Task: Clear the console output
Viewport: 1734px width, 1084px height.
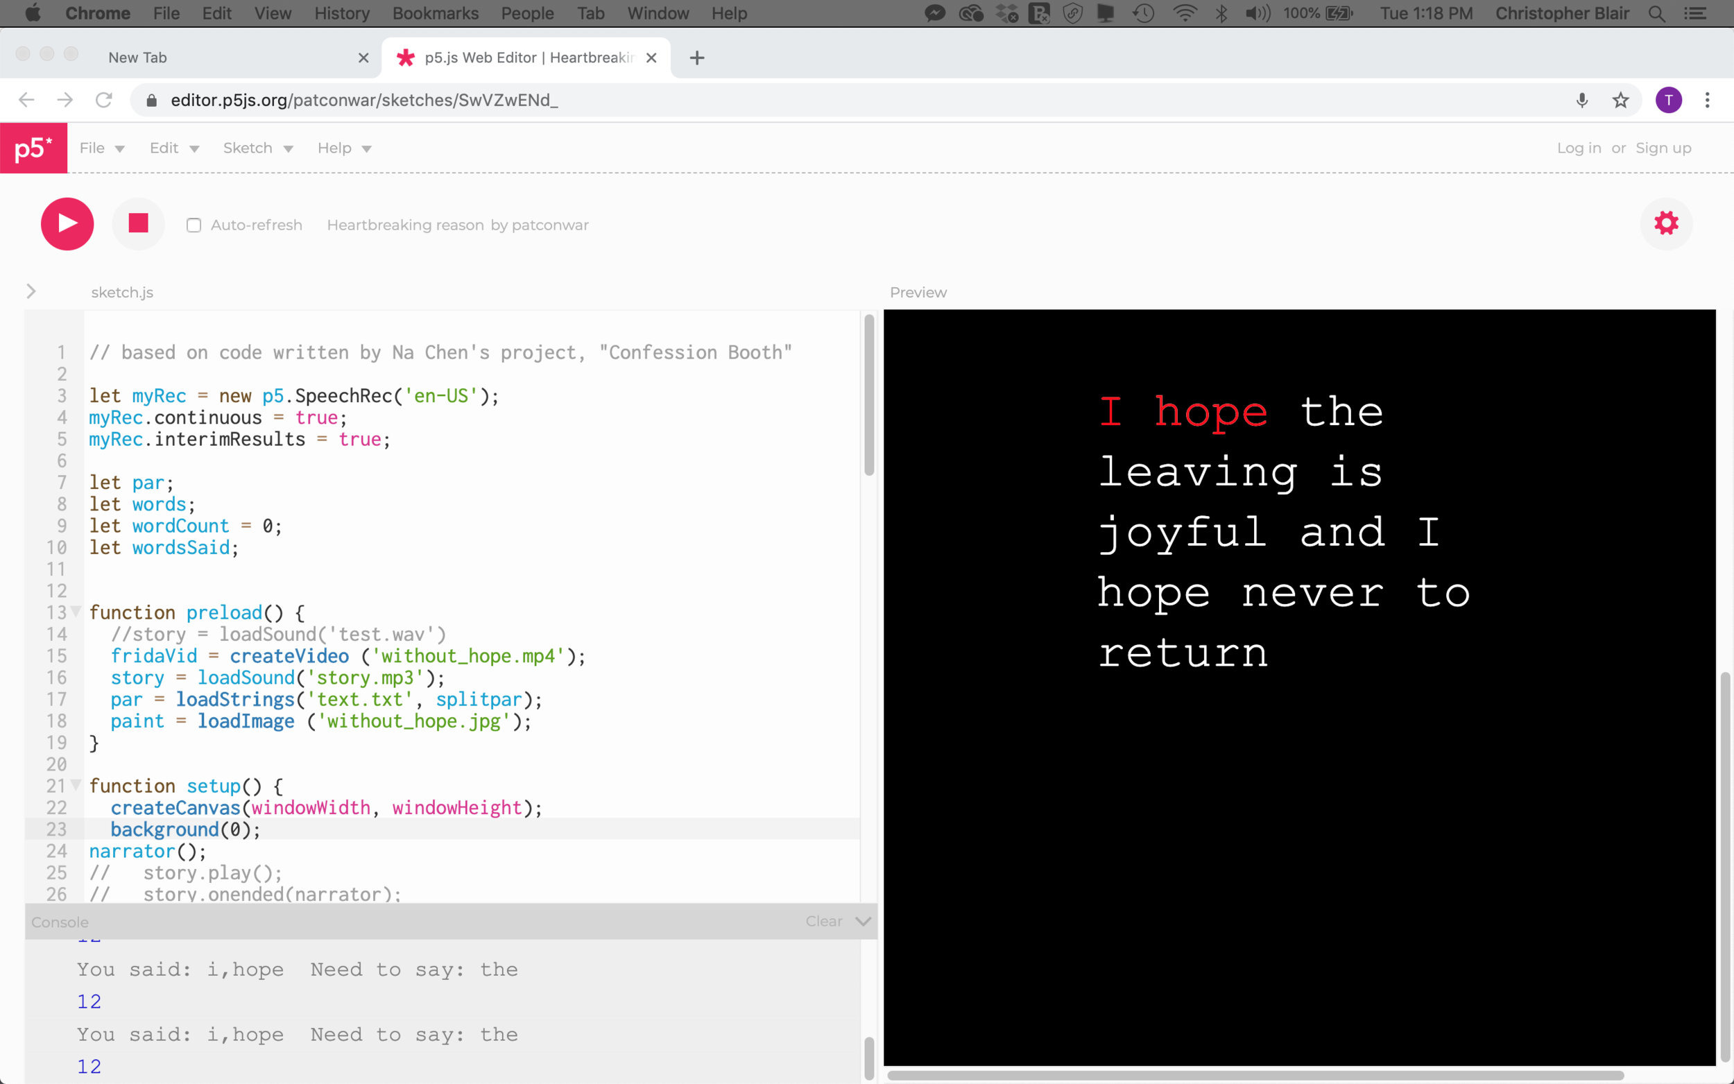Action: (823, 921)
